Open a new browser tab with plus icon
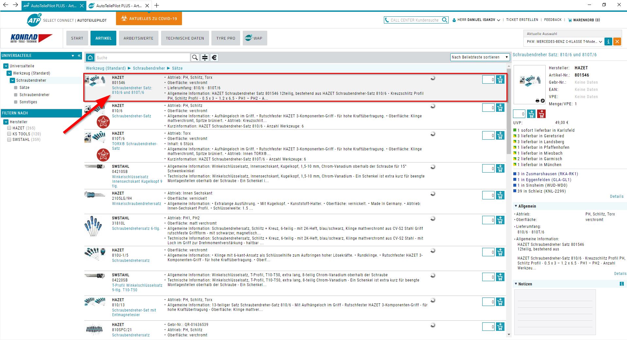627x340 pixels. click(157, 5)
